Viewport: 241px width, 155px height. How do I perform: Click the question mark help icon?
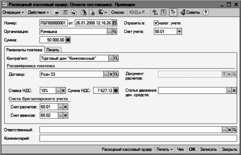[x=206, y=13]
